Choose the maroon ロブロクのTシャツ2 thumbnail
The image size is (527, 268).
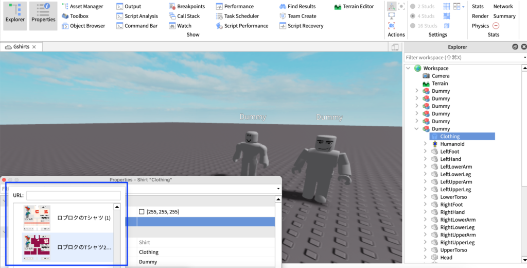tap(37, 247)
